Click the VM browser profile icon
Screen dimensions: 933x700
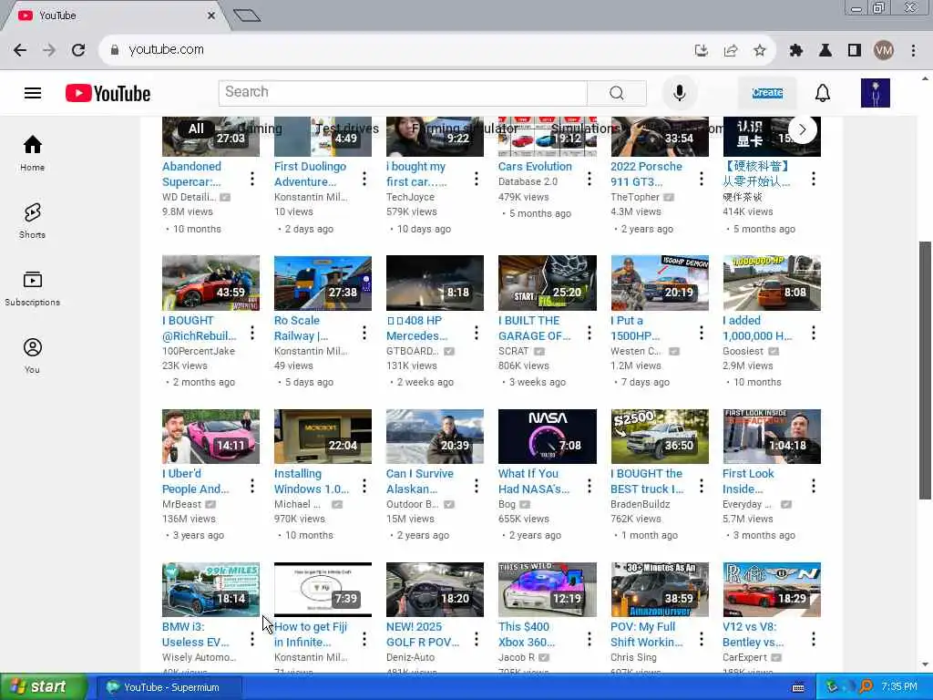[884, 51]
